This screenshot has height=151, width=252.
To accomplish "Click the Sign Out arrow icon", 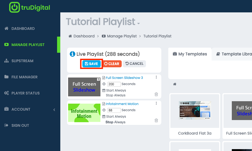I will coord(6,125).
